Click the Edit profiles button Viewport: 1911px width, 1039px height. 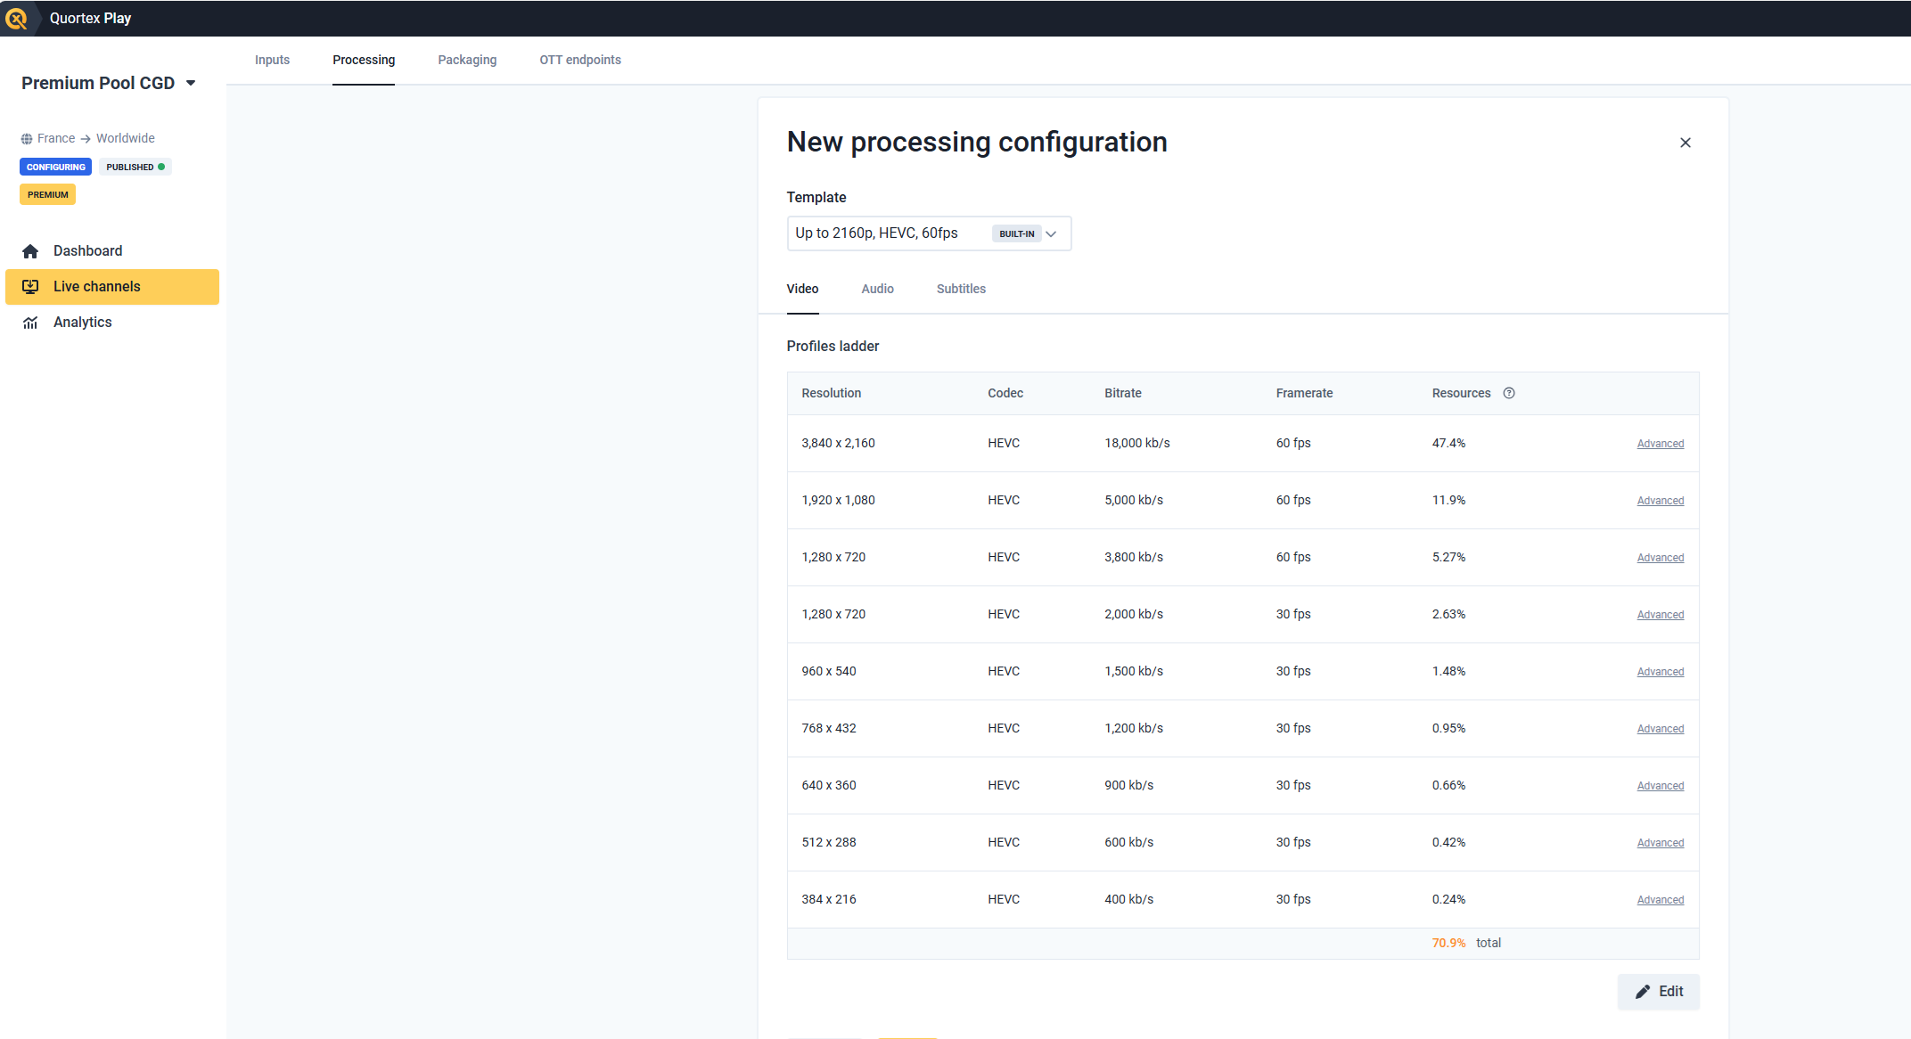click(1658, 991)
